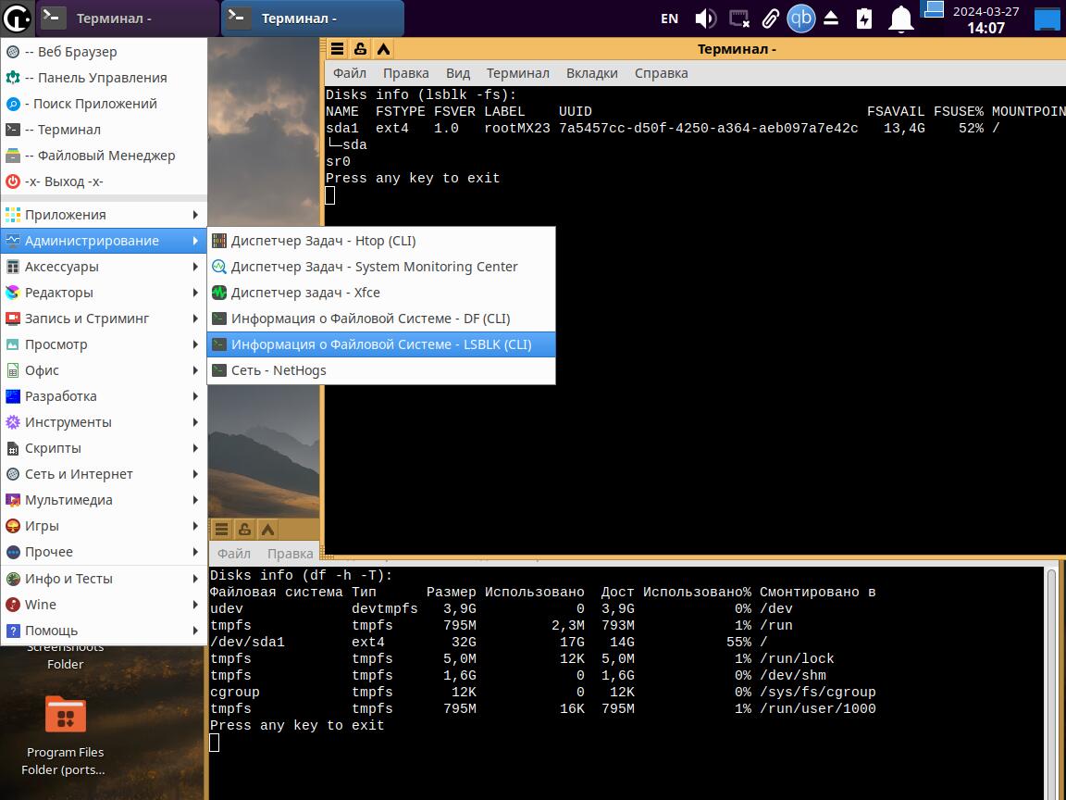Select Диспетчер Задач - Htop (CLI)
Image resolution: width=1066 pixels, height=800 pixels.
click(323, 241)
